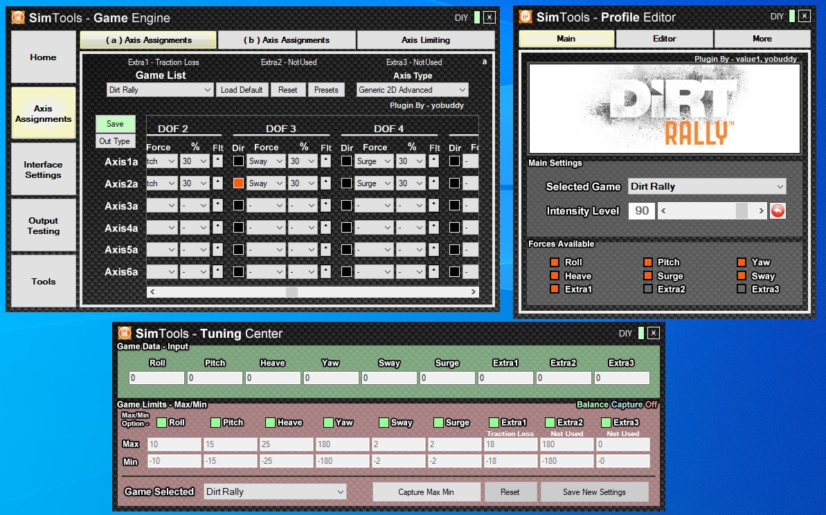Viewport: 826px width, 515px height.
Task: Open Axis2a DOF 3 percent dropdown
Action: point(303,183)
